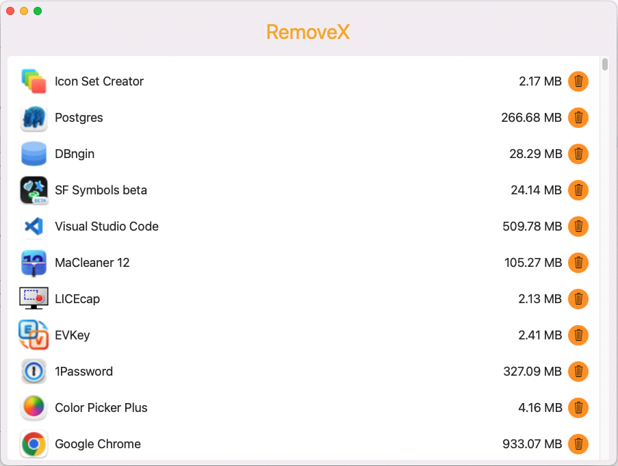618x466 pixels.
Task: Click the Postgres elephant icon
Action: pos(34,118)
